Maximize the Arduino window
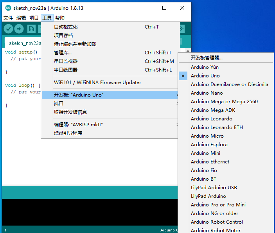 click(164, 8)
